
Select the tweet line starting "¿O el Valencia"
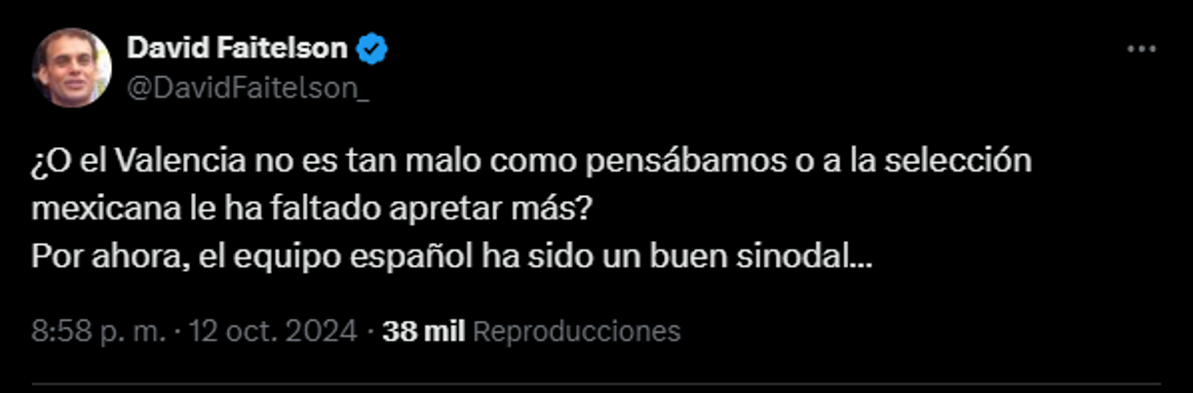(x=531, y=163)
